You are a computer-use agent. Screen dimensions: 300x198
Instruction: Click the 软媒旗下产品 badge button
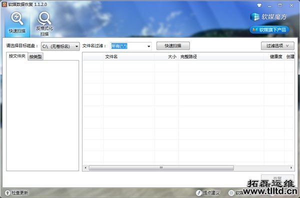(x=269, y=29)
